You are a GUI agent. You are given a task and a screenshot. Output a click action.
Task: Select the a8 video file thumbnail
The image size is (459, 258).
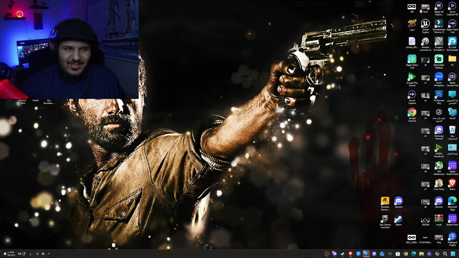[425, 203]
